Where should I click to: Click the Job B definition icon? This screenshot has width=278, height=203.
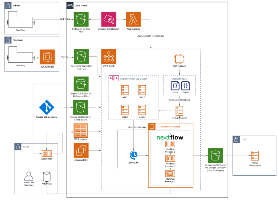point(186,86)
